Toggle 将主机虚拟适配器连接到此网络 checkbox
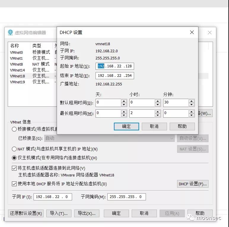Image resolution: width=229 pixels, height=227 pixels. [14, 168]
